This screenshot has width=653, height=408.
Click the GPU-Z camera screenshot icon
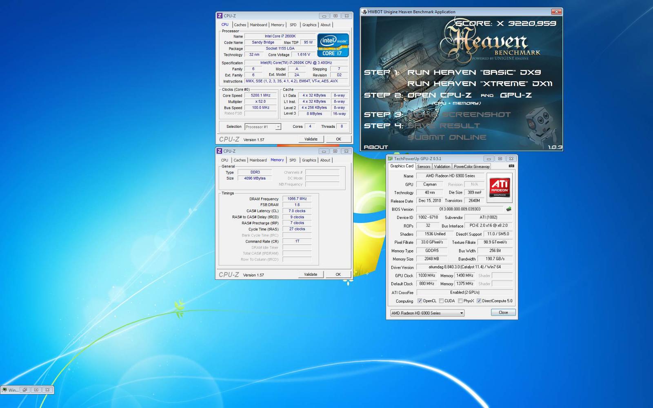[x=511, y=166]
